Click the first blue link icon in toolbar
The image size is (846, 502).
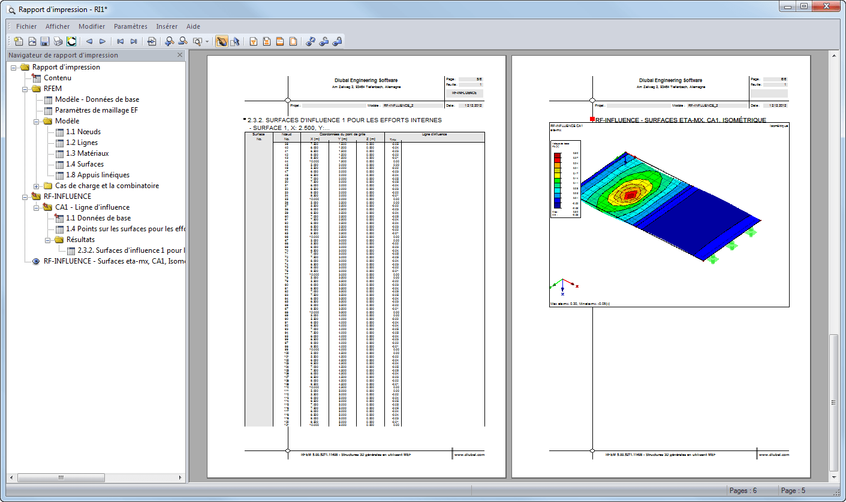point(311,41)
